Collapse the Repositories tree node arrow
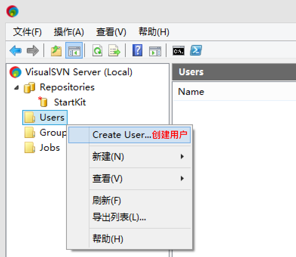Image resolution: width=296 pixels, height=257 pixels. [16, 87]
